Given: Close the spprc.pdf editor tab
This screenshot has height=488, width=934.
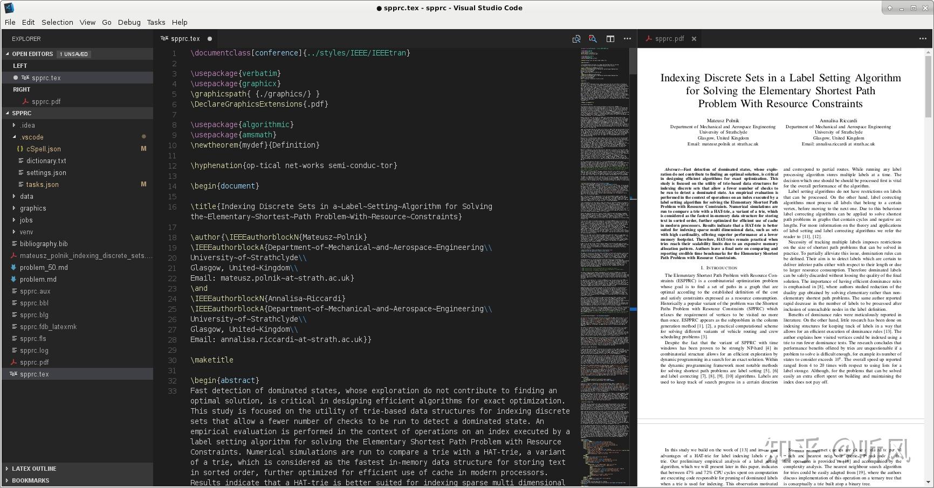Looking at the screenshot, I should [695, 38].
